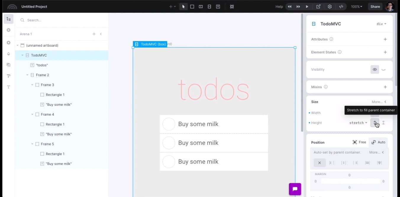Toggle stretch height to fill parent
Image resolution: width=400 pixels, height=197 pixels.
click(375, 123)
